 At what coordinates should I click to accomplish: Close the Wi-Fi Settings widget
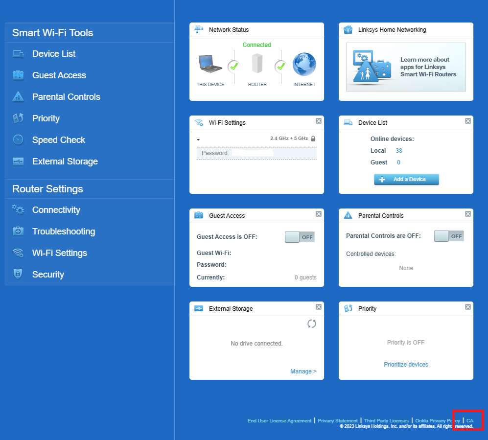tap(319, 121)
